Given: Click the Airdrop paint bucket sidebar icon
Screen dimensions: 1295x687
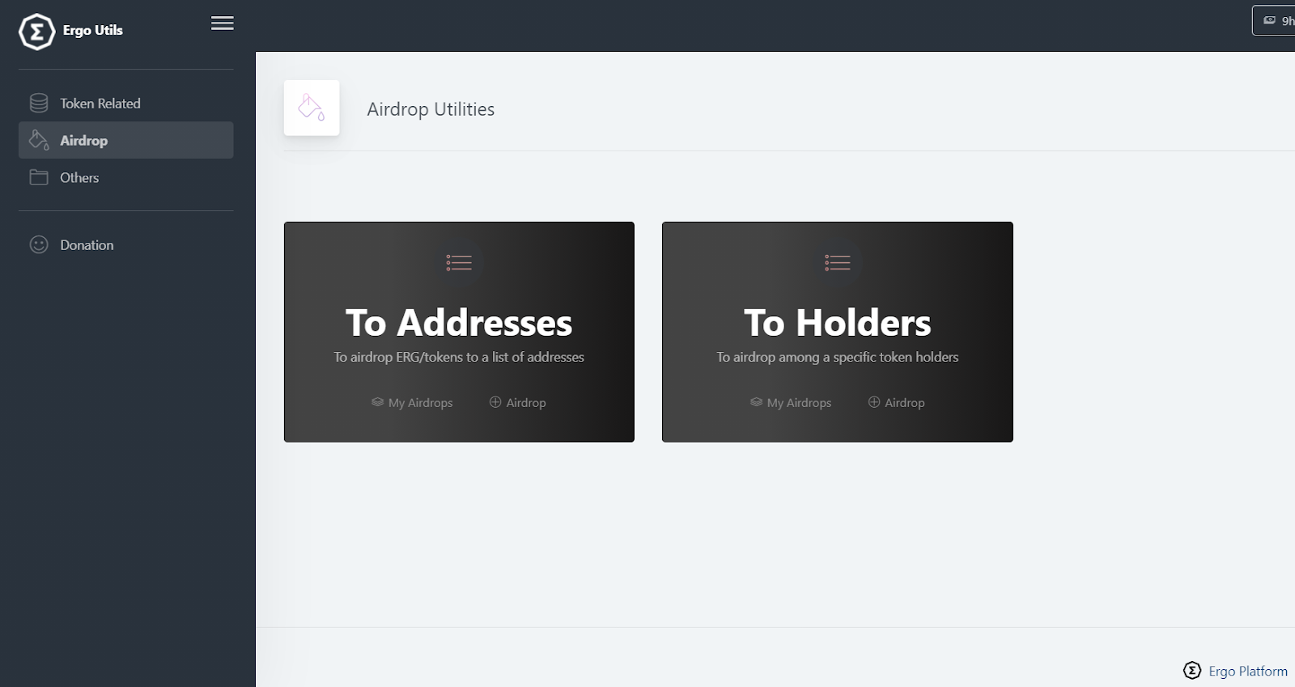Looking at the screenshot, I should [x=39, y=140].
